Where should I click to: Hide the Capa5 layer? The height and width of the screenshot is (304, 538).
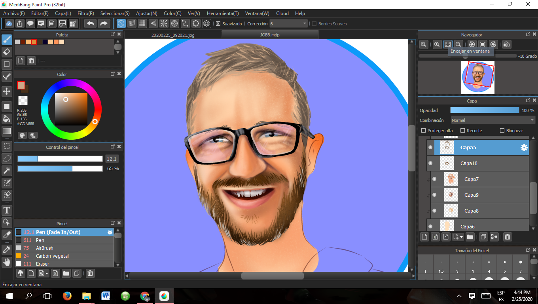coord(430,148)
